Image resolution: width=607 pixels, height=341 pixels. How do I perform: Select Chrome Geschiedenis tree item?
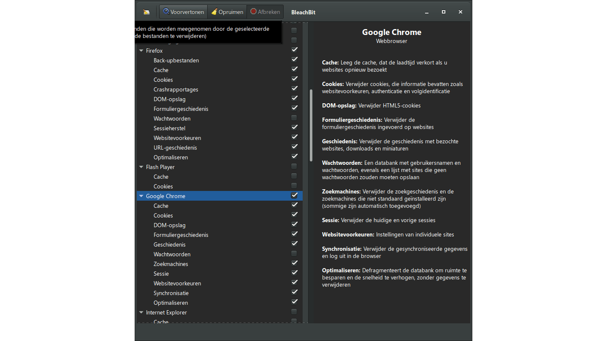pos(169,244)
